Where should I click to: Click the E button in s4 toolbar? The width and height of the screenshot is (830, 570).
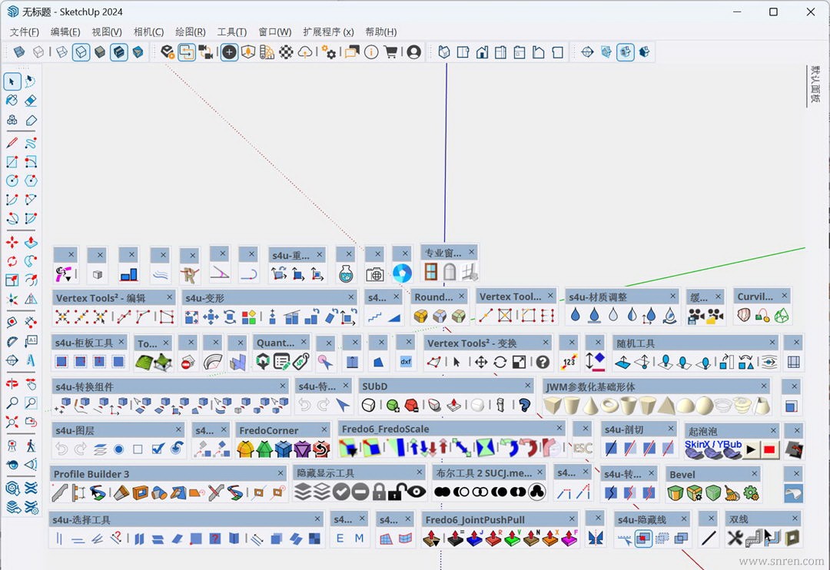(340, 539)
